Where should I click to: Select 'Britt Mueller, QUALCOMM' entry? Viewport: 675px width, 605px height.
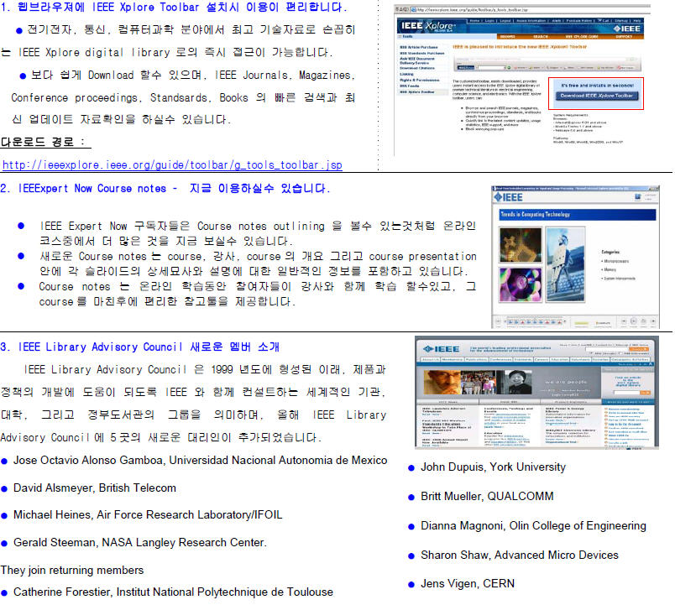click(487, 497)
